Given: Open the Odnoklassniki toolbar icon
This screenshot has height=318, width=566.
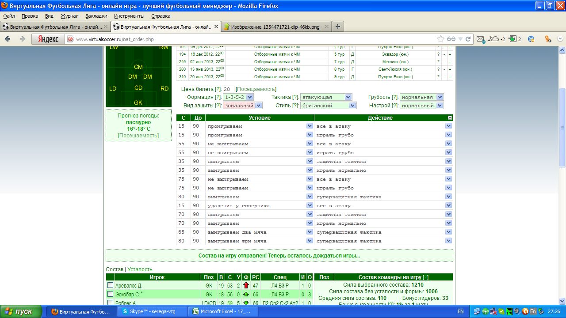Looking at the screenshot, I should pyautogui.click(x=548, y=39).
